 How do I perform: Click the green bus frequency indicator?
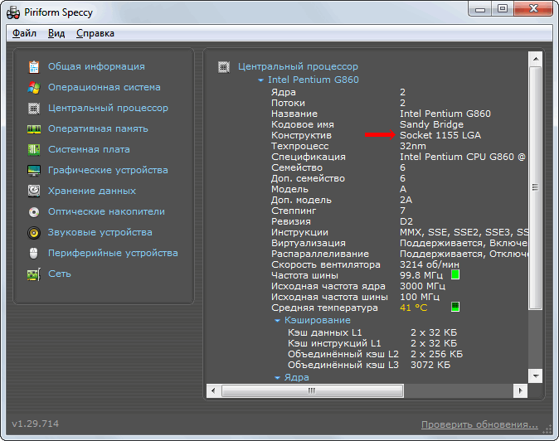pos(455,274)
